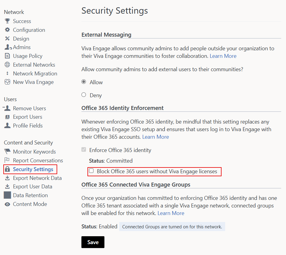
Task: Click the Report Conversations flag icon
Action: [8, 160]
